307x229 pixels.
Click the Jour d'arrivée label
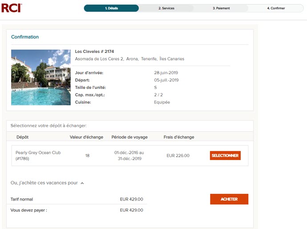pos(89,72)
